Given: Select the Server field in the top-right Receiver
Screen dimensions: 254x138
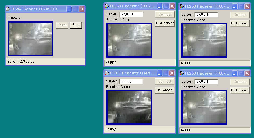Looking at the screenshot, I should tap(206, 15).
